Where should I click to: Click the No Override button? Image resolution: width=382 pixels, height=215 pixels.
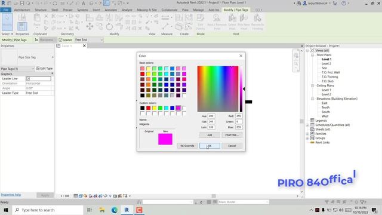point(187,146)
